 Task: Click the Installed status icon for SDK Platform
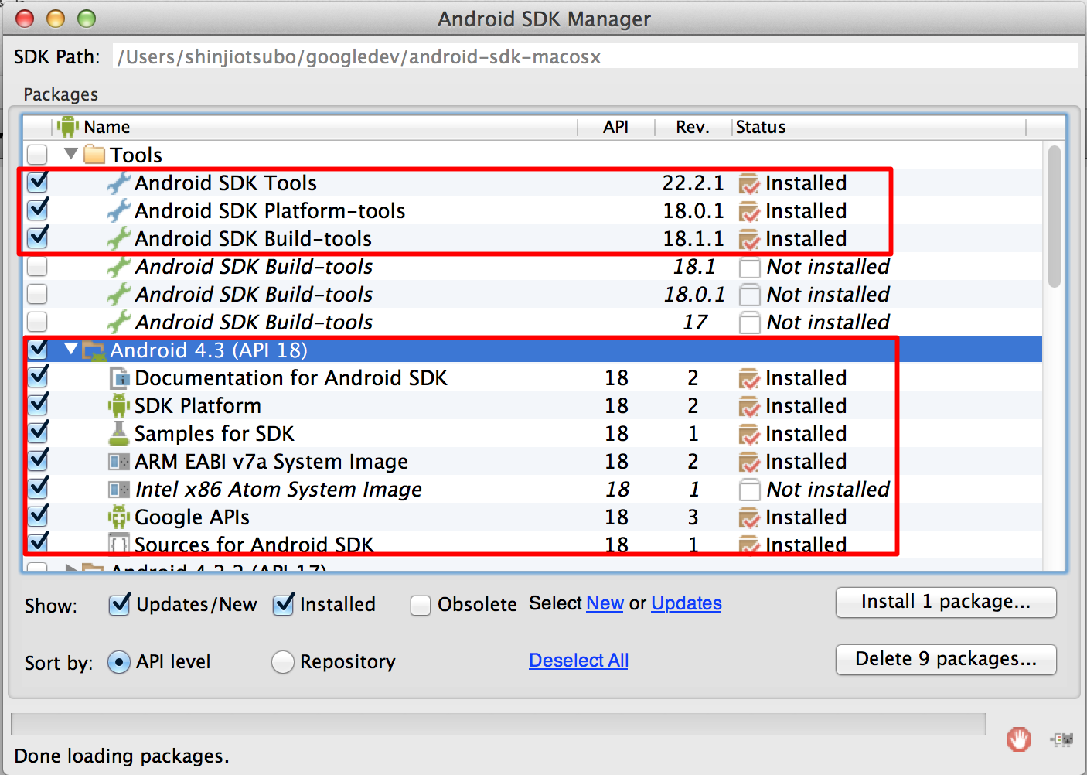click(749, 406)
